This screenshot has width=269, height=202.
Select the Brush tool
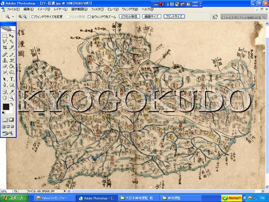pyautogui.click(x=12, y=55)
